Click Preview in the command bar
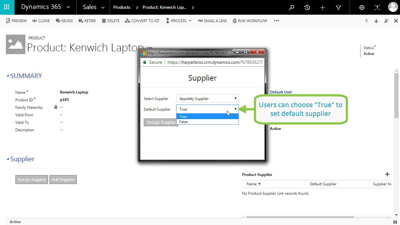The width and height of the screenshot is (400, 225). (x=17, y=21)
